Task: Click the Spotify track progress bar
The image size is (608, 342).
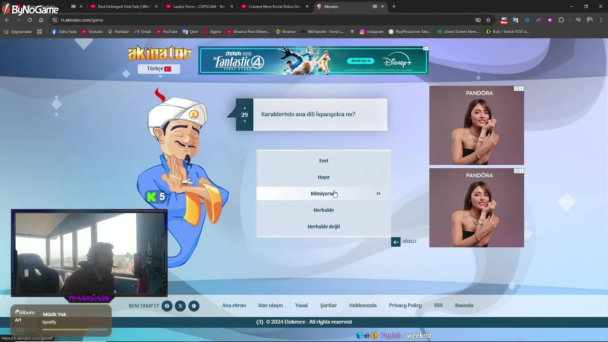Action: (75, 329)
